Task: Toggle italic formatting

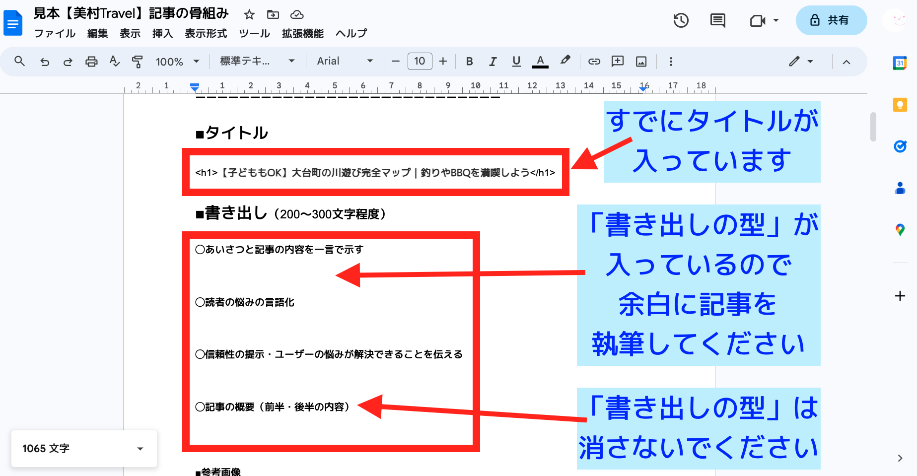Action: 493,62
